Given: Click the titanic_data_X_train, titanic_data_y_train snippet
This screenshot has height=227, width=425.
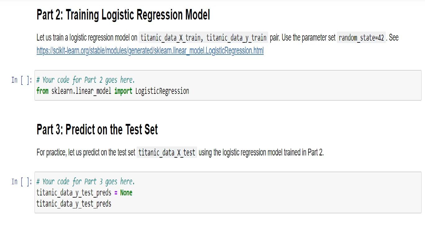Looking at the screenshot, I should coord(204,38).
